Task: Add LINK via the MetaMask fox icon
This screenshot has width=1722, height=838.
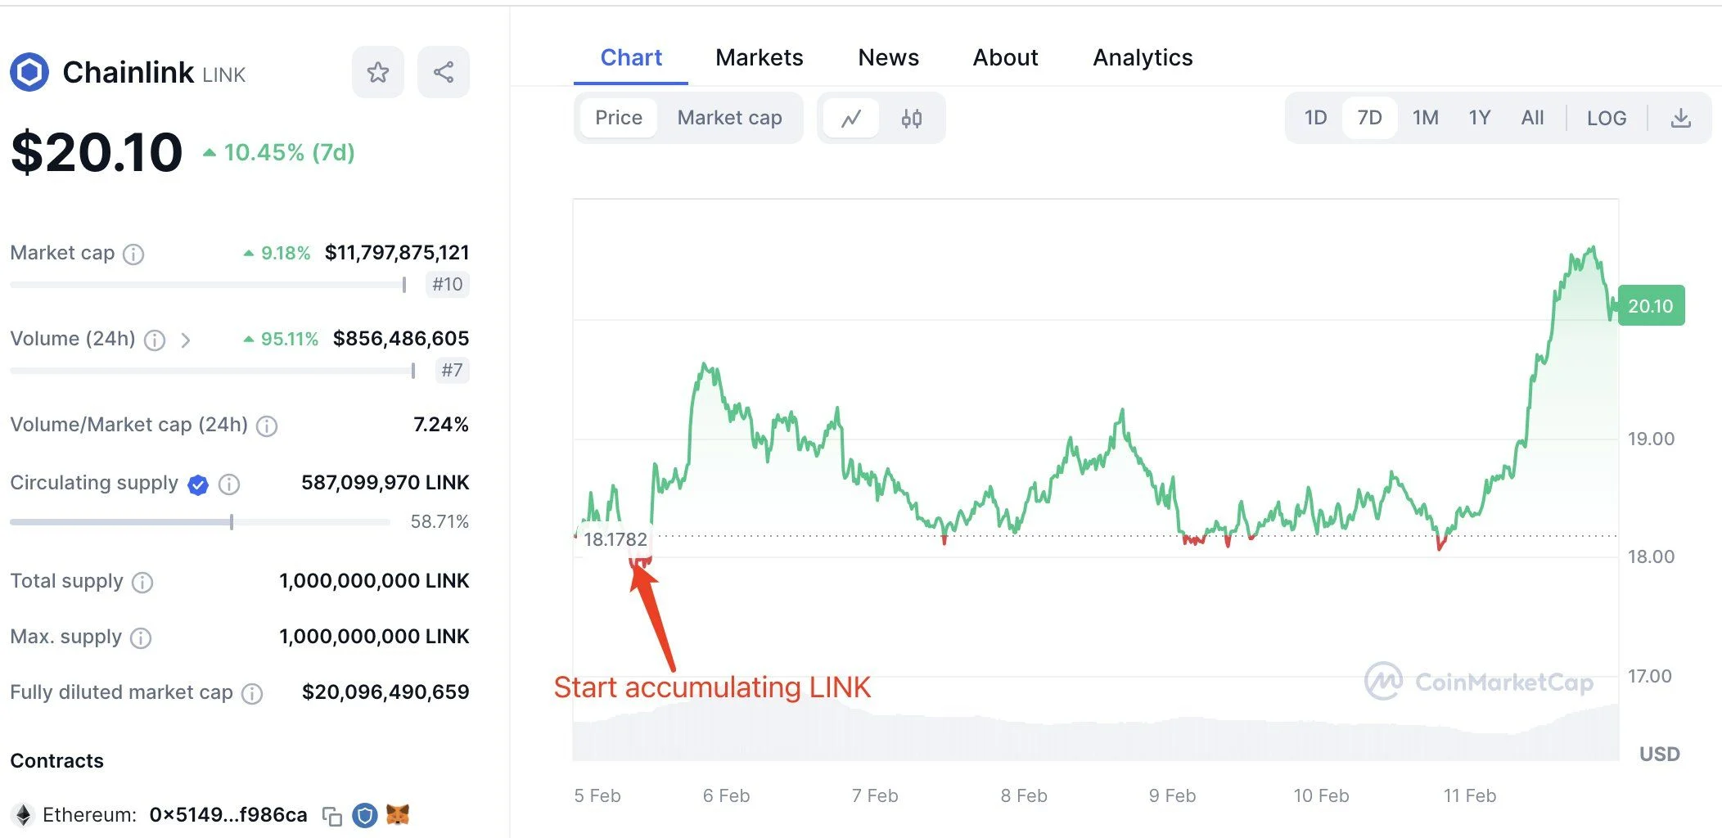Action: tap(397, 815)
